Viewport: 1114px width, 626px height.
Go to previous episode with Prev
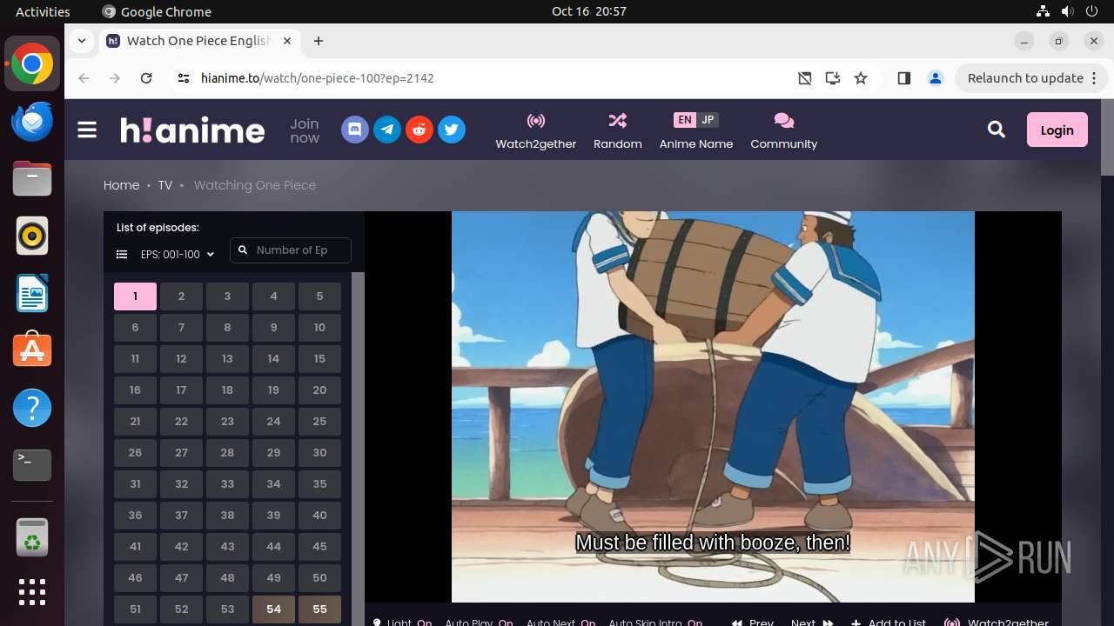(753, 623)
